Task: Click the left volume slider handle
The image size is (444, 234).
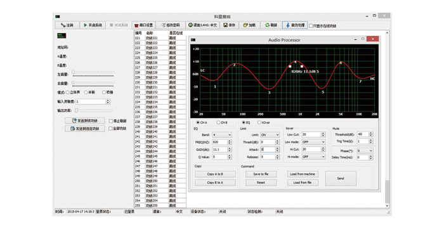Action: click(x=73, y=72)
